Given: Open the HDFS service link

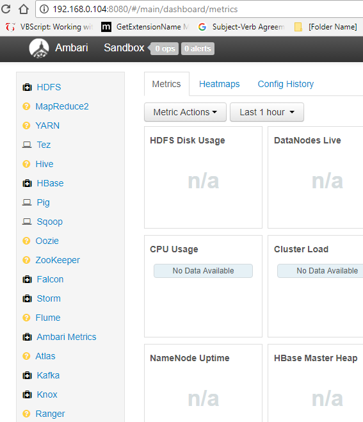Looking at the screenshot, I should point(49,87).
